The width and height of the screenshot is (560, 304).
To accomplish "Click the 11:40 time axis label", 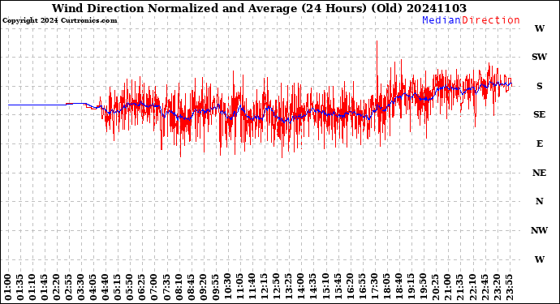I will 252,288.
